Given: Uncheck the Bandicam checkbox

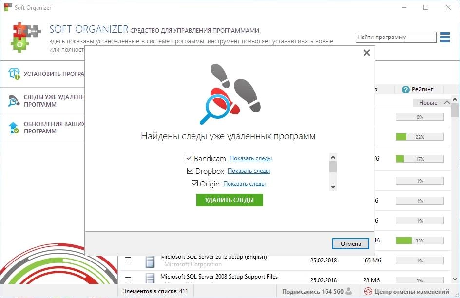Looking at the screenshot, I should [x=189, y=158].
